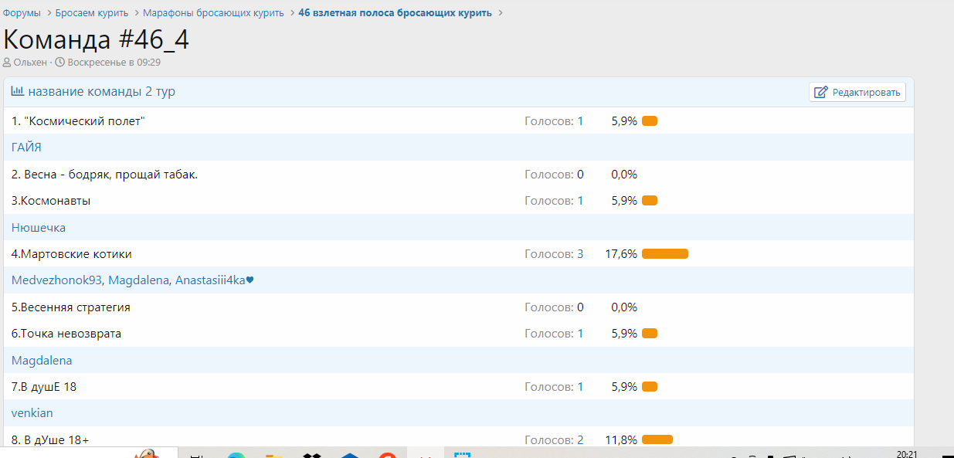Image resolution: width=954 pixels, height=458 pixels.
Task: Open the vote count for "Космический полет"
Action: [580, 121]
